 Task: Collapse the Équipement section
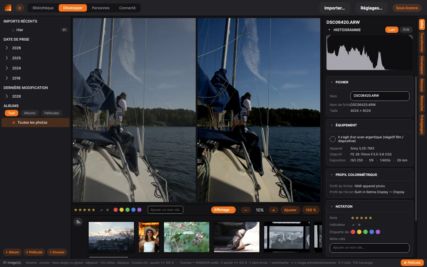point(332,125)
